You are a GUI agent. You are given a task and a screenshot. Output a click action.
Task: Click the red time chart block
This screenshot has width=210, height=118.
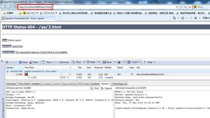point(26,74)
